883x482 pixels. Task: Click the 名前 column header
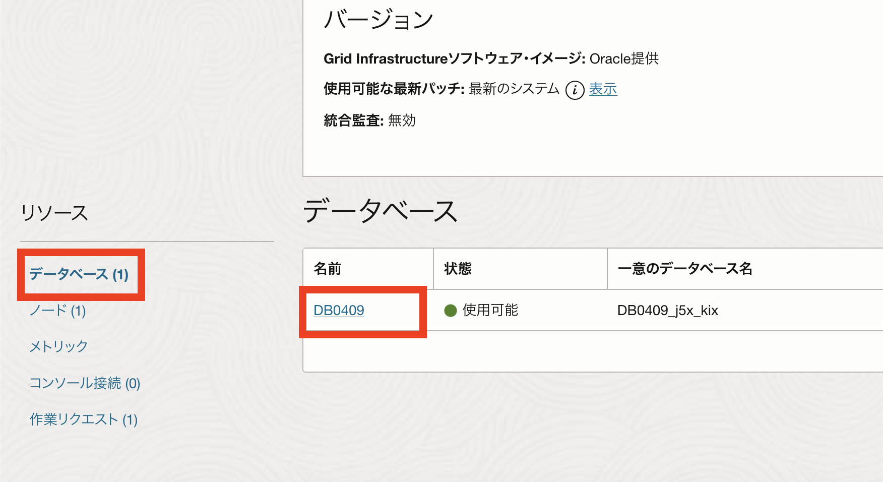pos(328,269)
